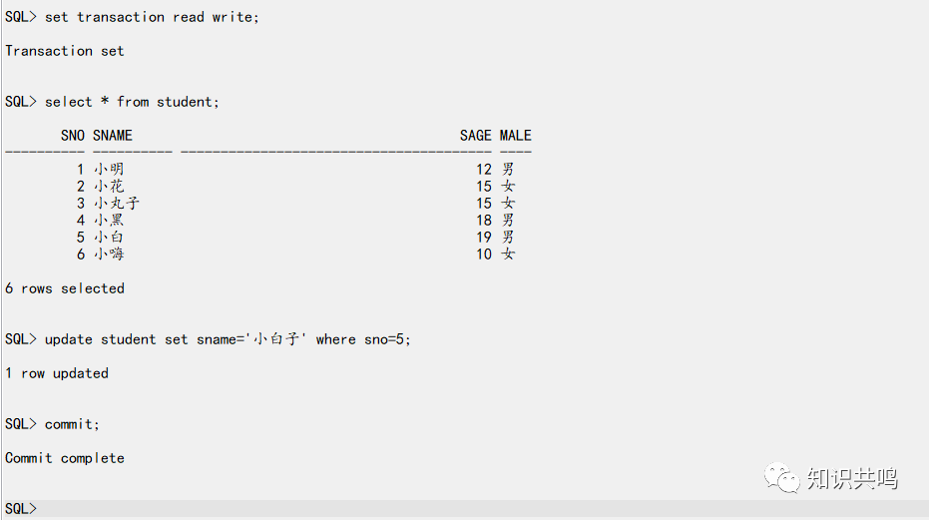The width and height of the screenshot is (929, 520).
Task: Click the 知识共鸣 watermark text
Action: point(852,478)
